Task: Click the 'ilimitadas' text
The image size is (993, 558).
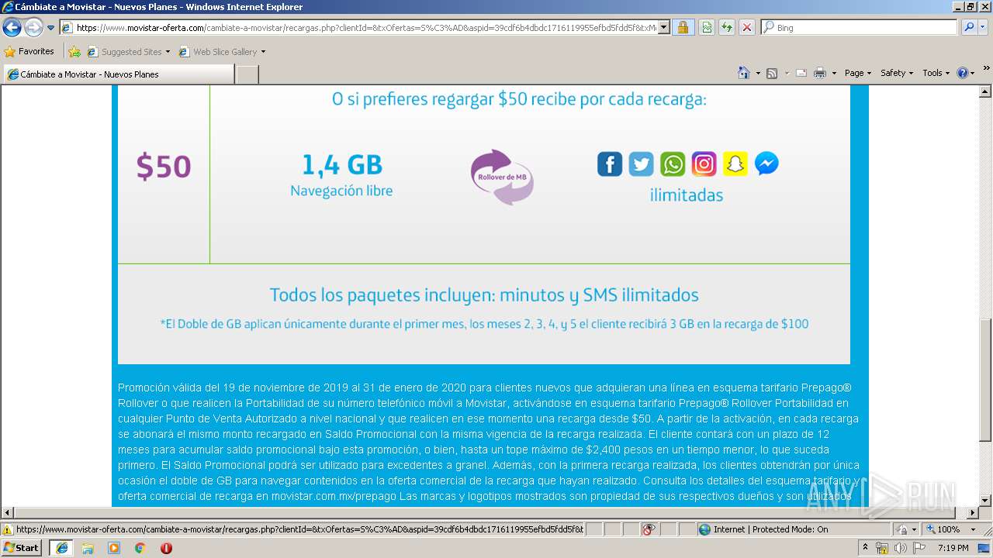Action: click(x=687, y=195)
